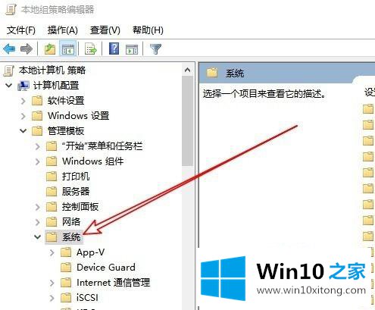Collapse the 计算机配置 node
Viewport: 375px width, 310px height.
[x=8, y=86]
